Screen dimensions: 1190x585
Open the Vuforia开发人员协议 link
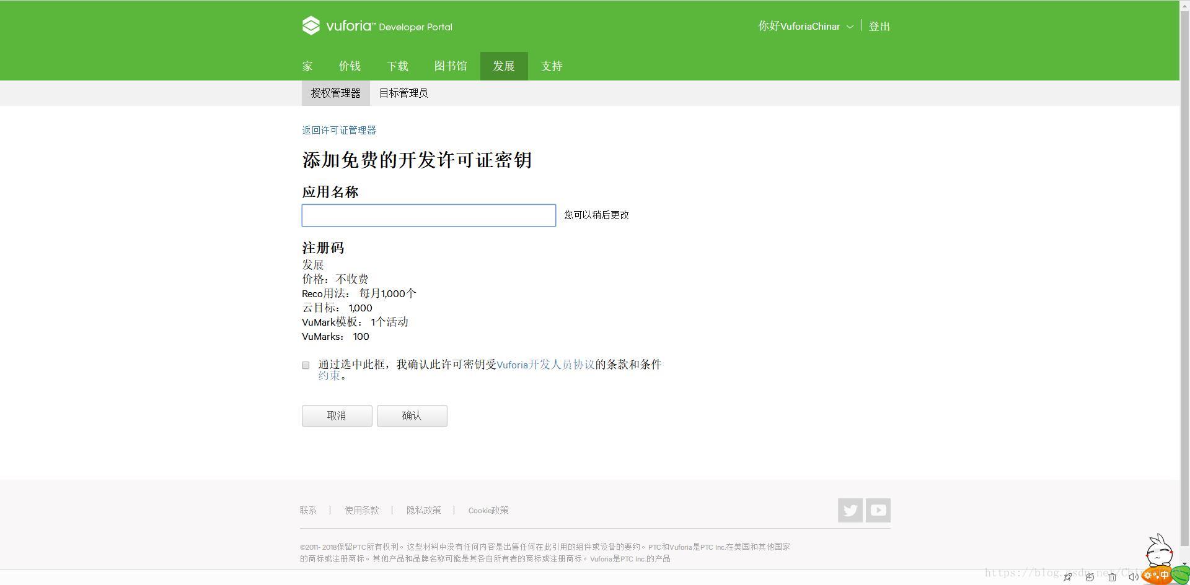(x=546, y=365)
